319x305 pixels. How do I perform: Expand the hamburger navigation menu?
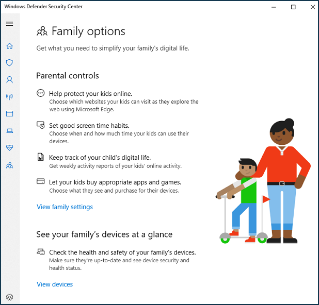point(10,24)
